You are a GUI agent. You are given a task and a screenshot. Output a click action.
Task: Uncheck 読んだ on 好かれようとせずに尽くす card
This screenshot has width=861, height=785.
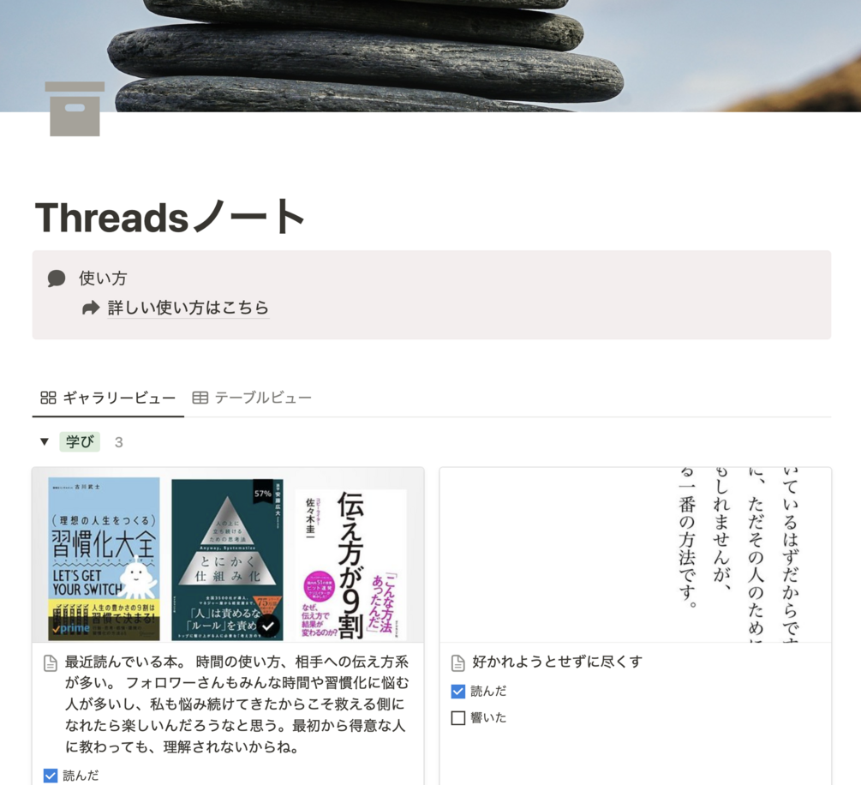click(x=458, y=691)
